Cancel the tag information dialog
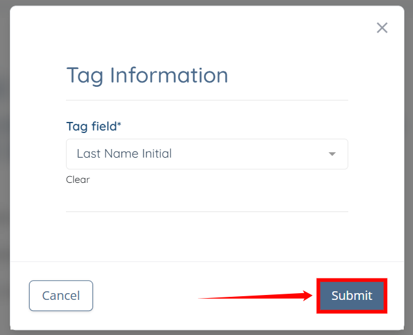This screenshot has height=335, width=413. coord(61,296)
